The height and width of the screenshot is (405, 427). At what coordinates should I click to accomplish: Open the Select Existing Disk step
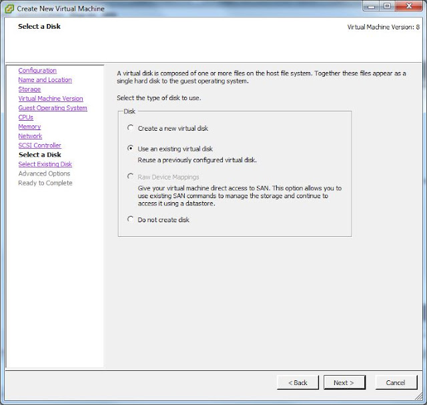tap(45, 164)
